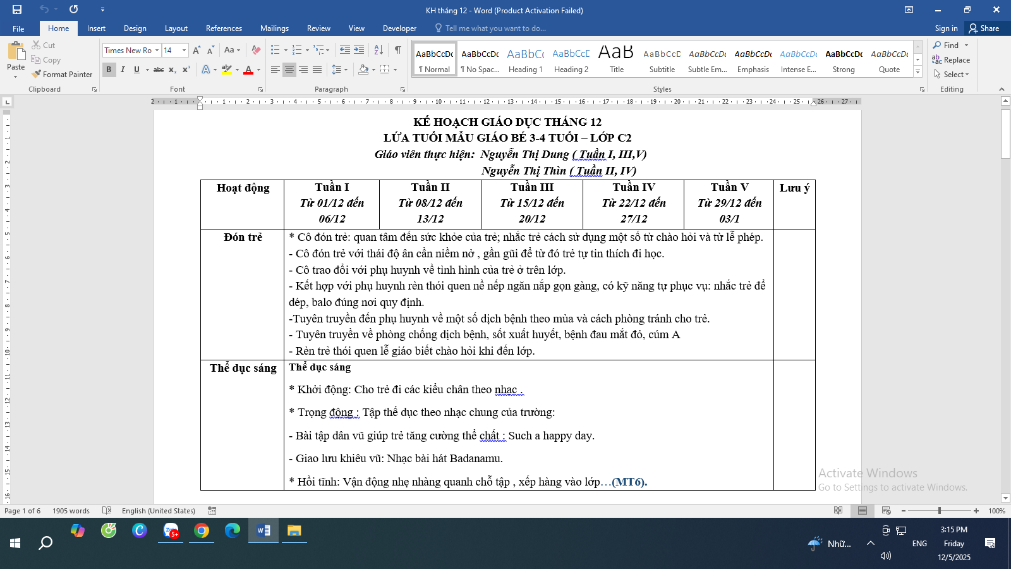This screenshot has width=1011, height=569.
Task: Click the zoom slider handle
Action: pyautogui.click(x=940, y=511)
